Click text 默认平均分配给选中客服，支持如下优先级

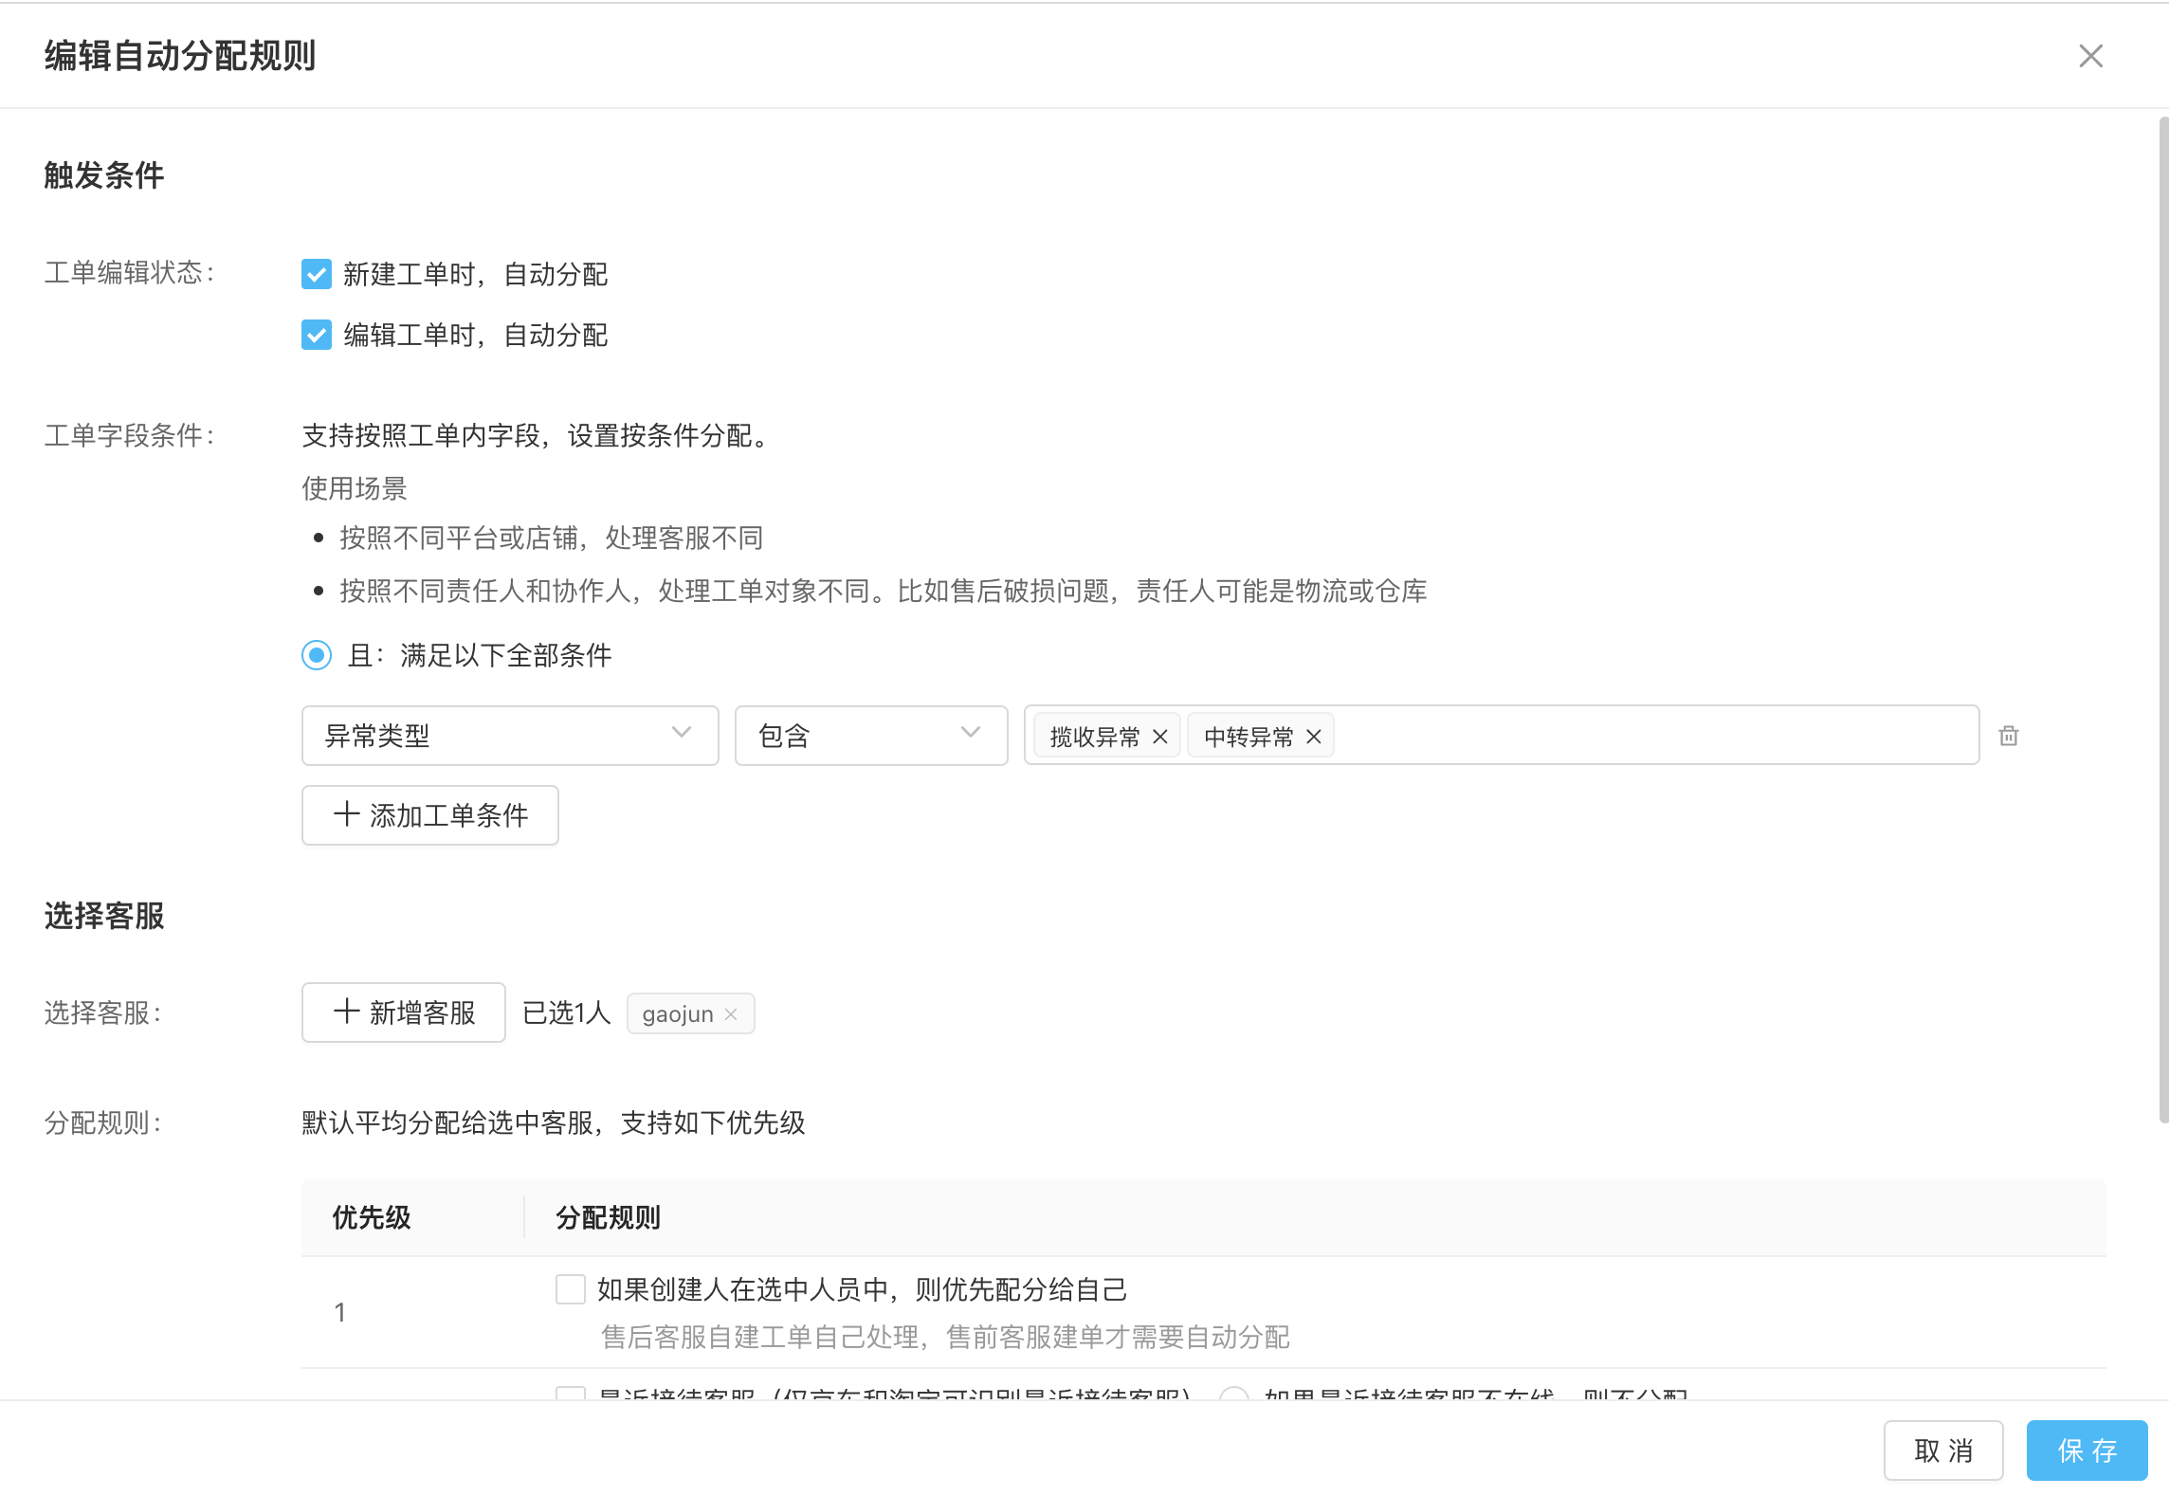coord(554,1122)
